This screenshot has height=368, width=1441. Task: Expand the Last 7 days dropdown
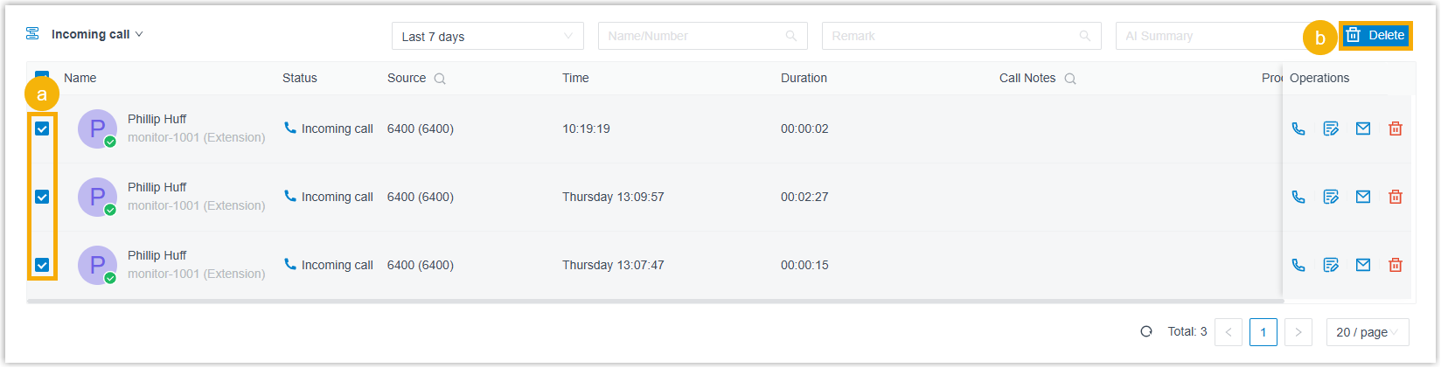487,36
